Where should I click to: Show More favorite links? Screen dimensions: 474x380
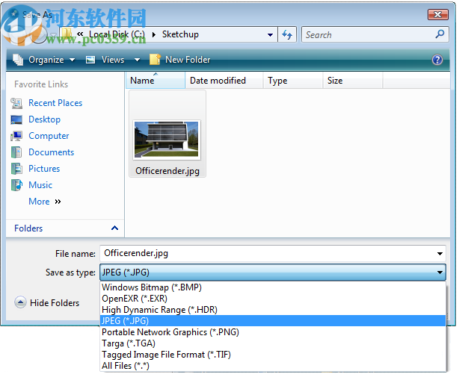point(44,202)
